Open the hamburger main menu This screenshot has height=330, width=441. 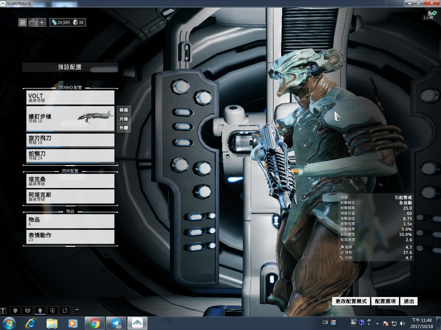tap(23, 22)
